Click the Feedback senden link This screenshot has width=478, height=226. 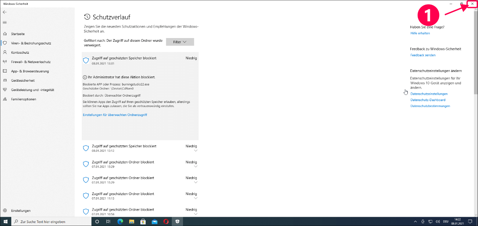[423, 55]
